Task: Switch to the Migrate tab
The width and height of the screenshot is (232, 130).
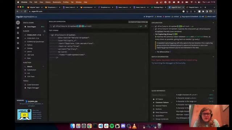Action: click(35, 7)
